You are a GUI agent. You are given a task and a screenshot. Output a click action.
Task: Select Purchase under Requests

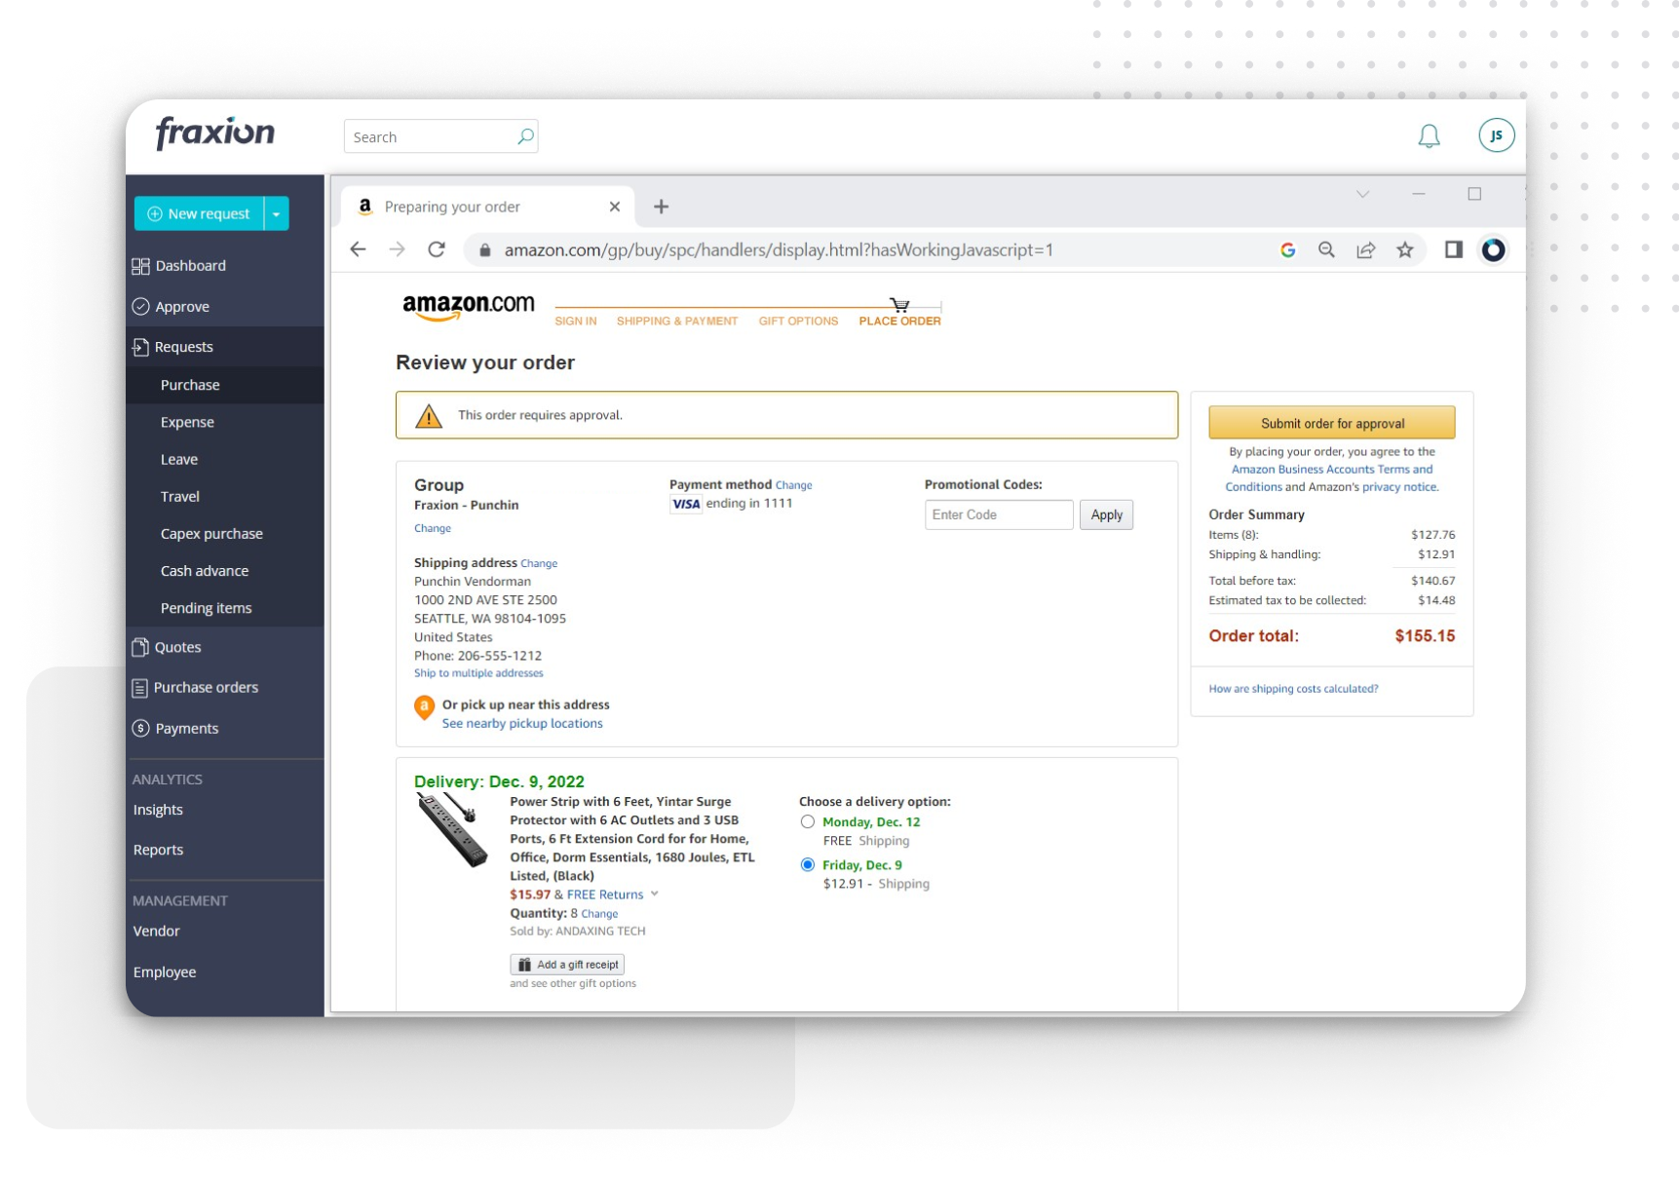[190, 385]
